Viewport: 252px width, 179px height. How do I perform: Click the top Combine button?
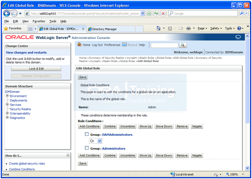point(110,127)
